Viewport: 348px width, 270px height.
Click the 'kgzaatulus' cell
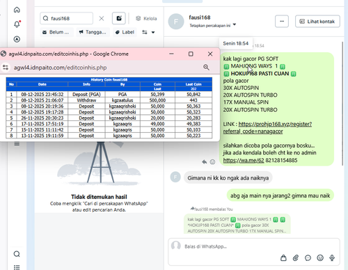point(122,100)
